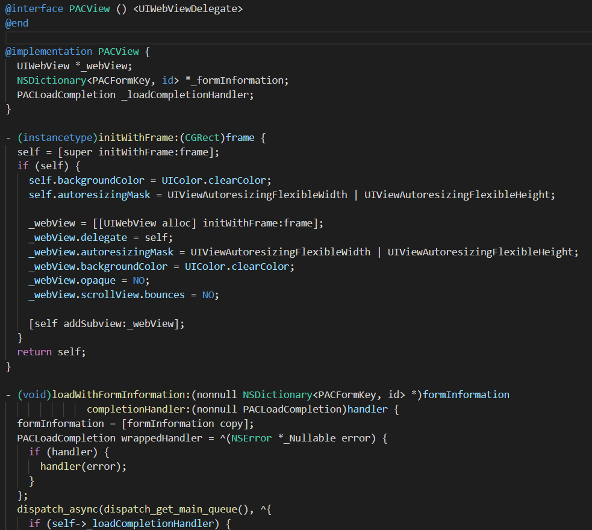Click _webView.autoresizingMask property
The image size is (592, 530).
point(101,252)
